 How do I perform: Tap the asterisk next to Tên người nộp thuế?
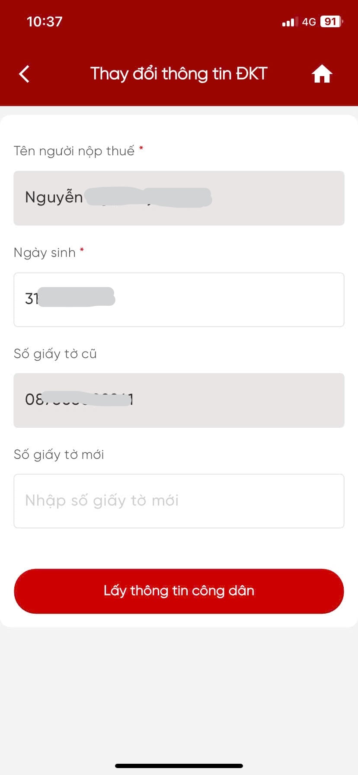(x=141, y=148)
